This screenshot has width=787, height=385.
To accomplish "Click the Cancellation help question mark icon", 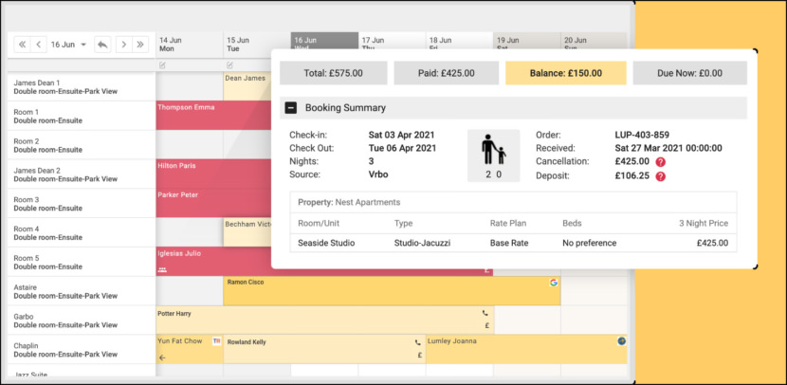I will (660, 162).
